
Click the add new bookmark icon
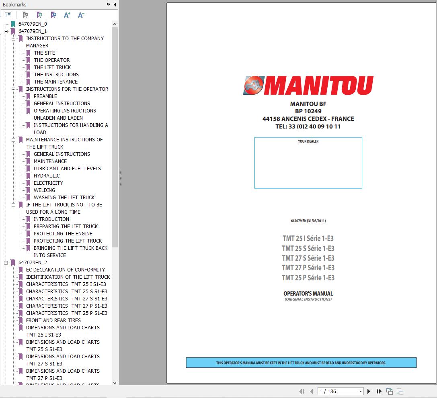click(x=39, y=14)
